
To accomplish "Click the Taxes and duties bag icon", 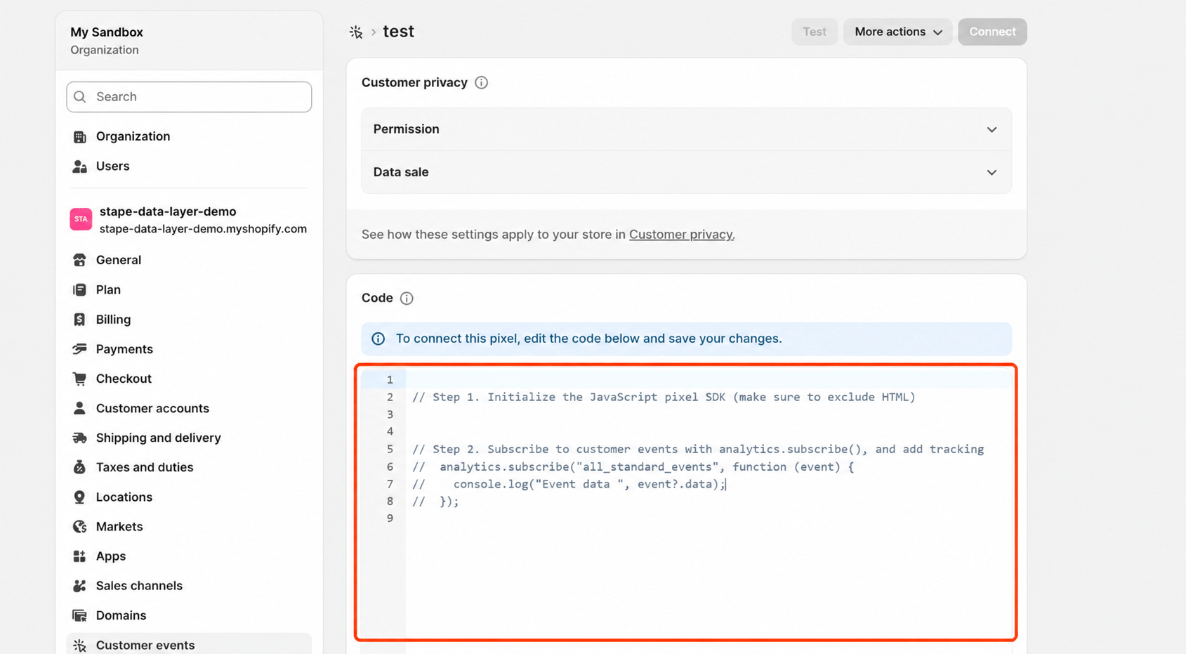I will pyautogui.click(x=79, y=467).
